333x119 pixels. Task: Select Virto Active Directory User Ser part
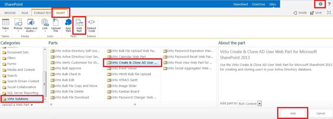(75, 57)
